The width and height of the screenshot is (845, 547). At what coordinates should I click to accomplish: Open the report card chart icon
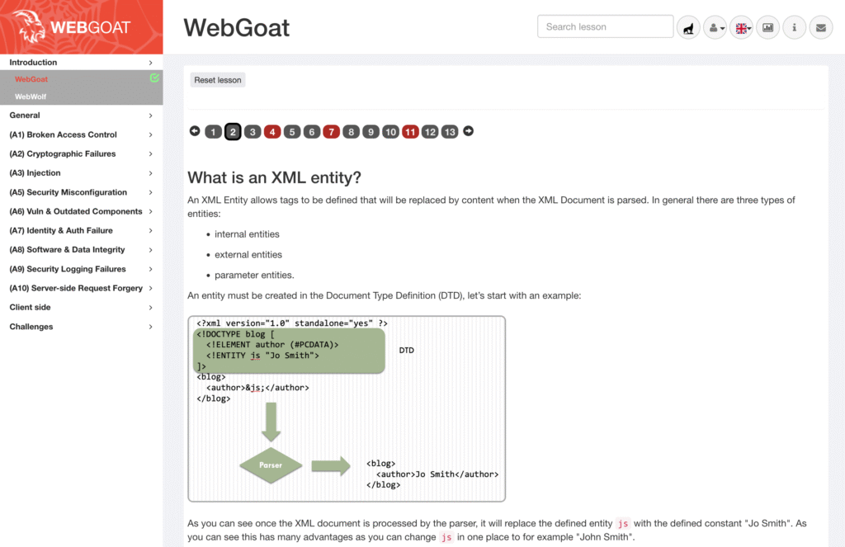[768, 27]
